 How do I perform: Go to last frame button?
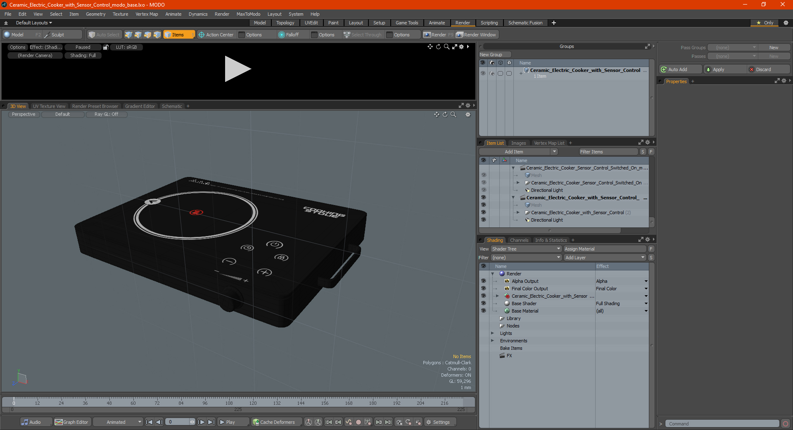(211, 422)
